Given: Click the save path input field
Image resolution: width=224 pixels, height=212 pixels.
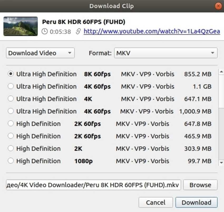Looking at the screenshot, I should tap(93, 185).
